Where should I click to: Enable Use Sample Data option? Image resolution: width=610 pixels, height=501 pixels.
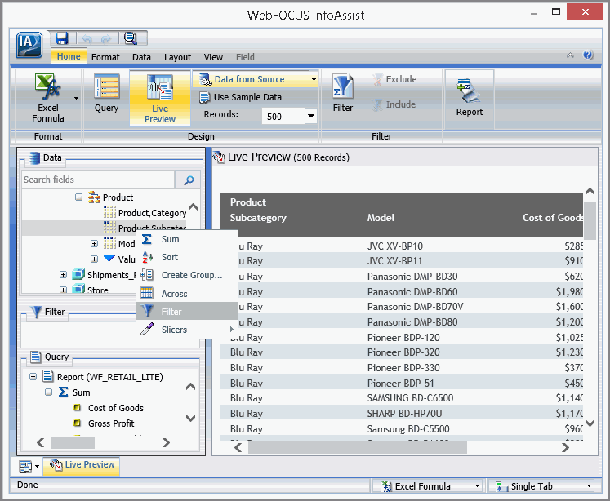[x=240, y=97]
